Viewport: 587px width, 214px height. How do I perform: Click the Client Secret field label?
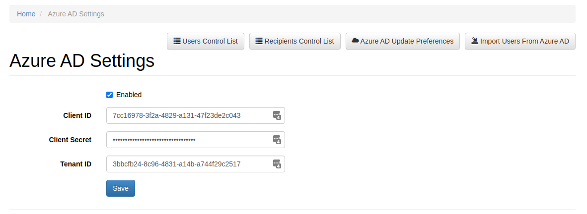(70, 140)
